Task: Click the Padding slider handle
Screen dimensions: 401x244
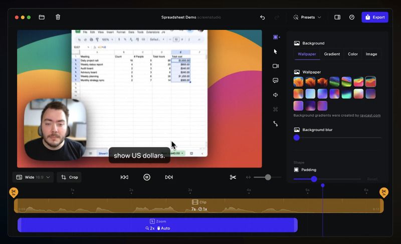Action: pyautogui.click(x=314, y=179)
